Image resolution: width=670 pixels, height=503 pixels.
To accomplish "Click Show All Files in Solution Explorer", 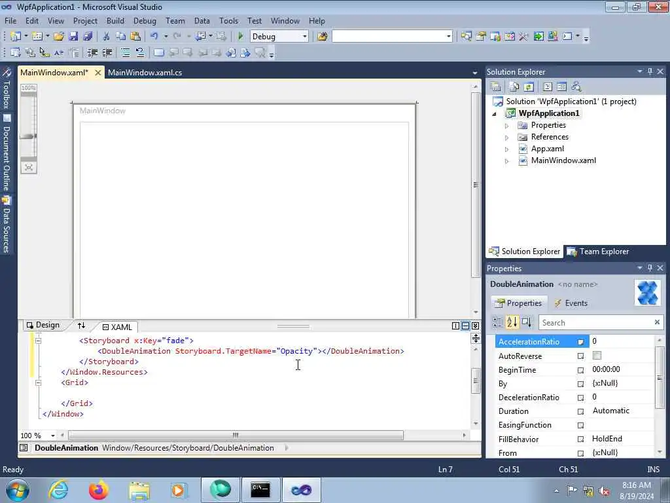I will (x=514, y=87).
